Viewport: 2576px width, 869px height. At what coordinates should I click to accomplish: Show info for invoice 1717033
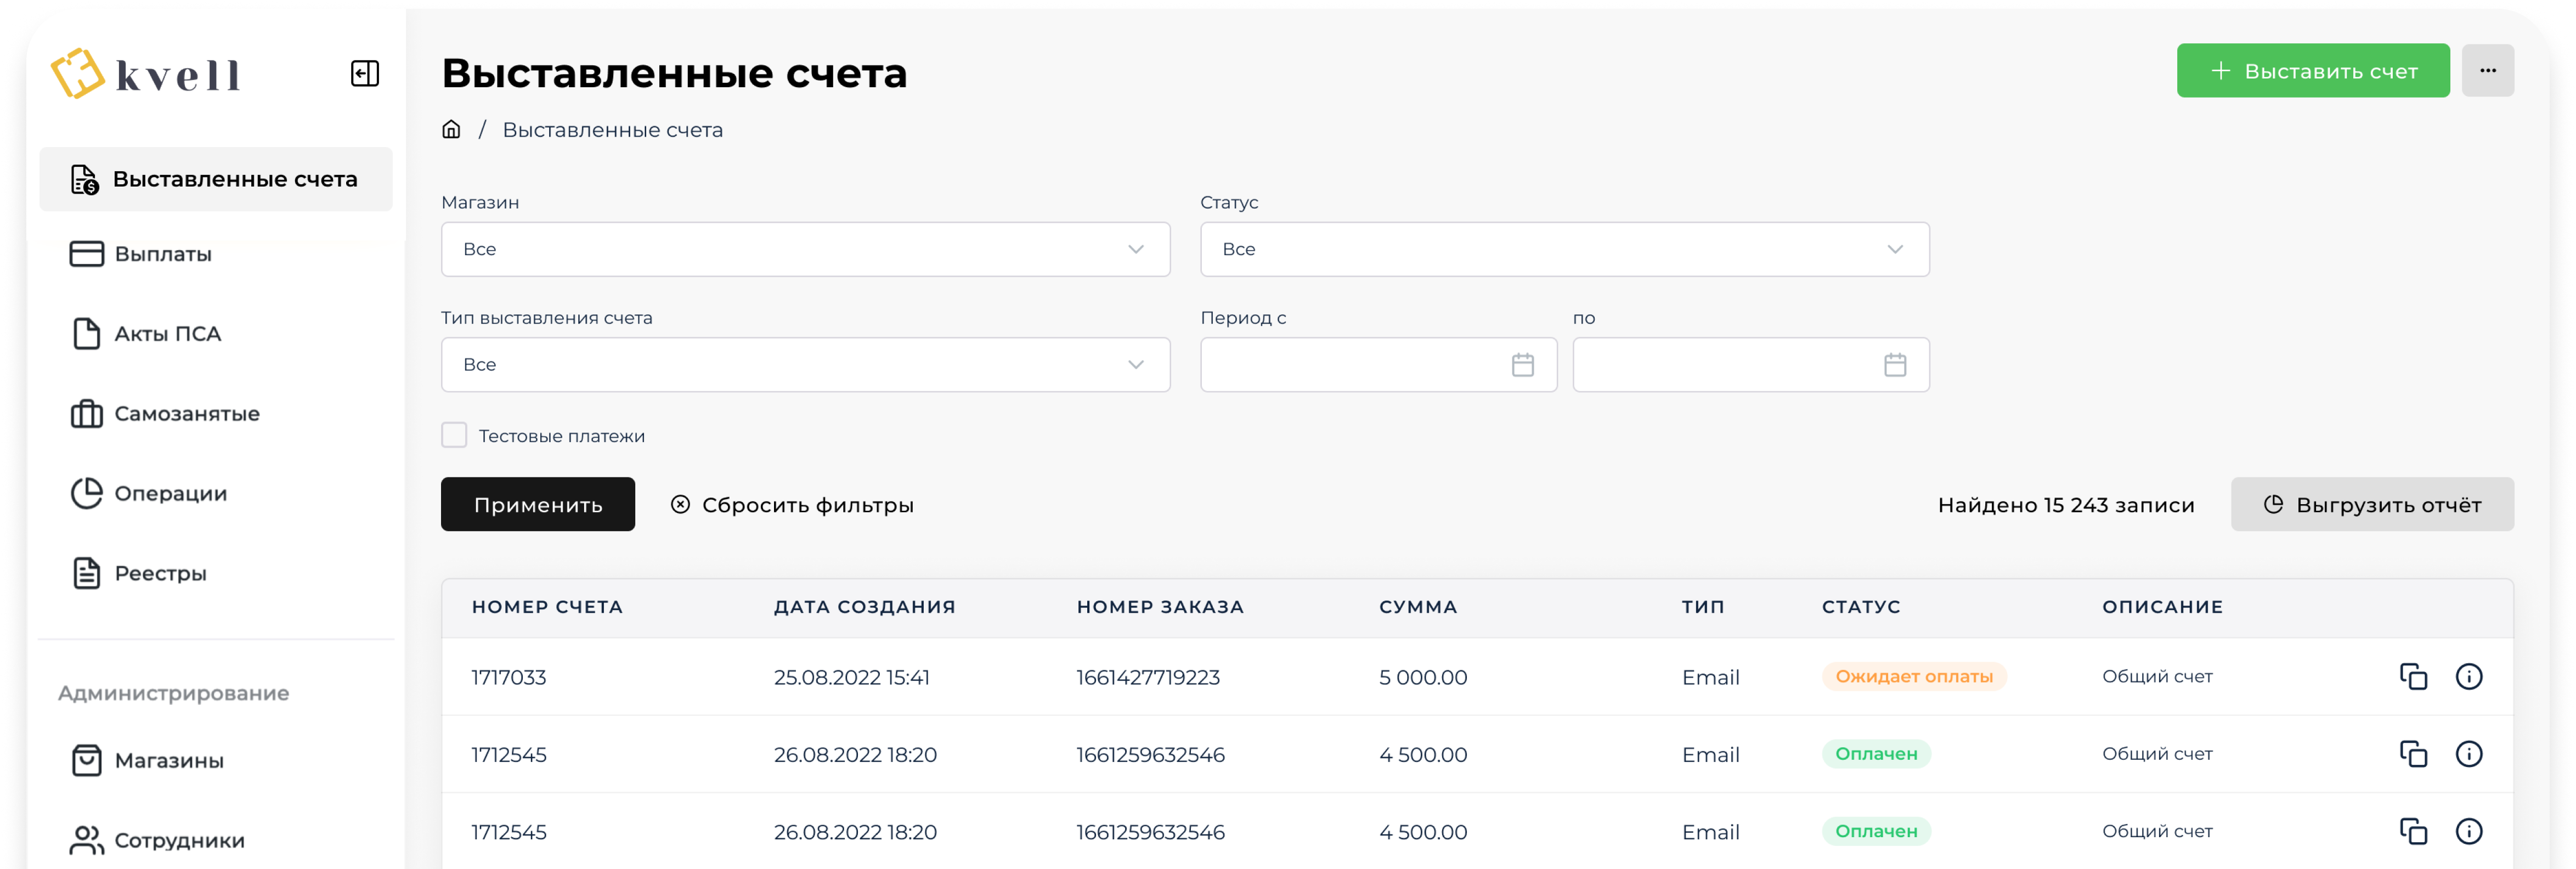point(2468,677)
